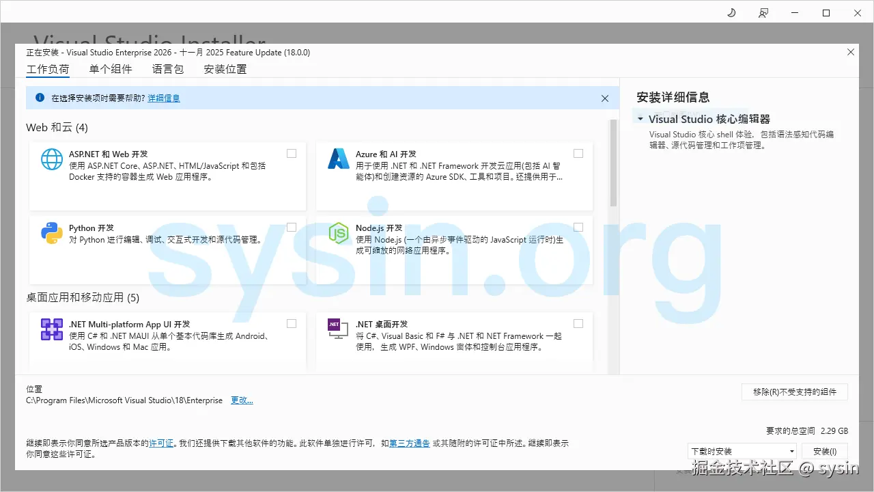The height and width of the screenshot is (492, 874).
Task: Collapse the Visual Studio 核心编辑器 section
Action: 640,119
